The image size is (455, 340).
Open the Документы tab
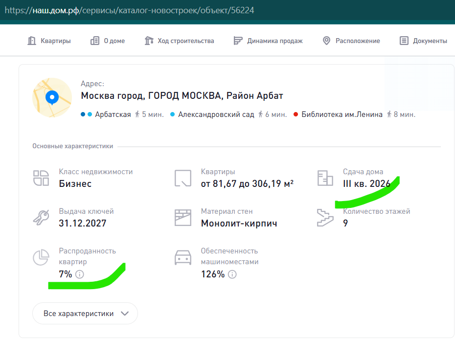point(423,41)
